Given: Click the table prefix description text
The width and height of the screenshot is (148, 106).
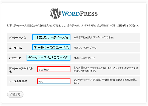Looking at the screenshot, I should (x=105, y=81).
